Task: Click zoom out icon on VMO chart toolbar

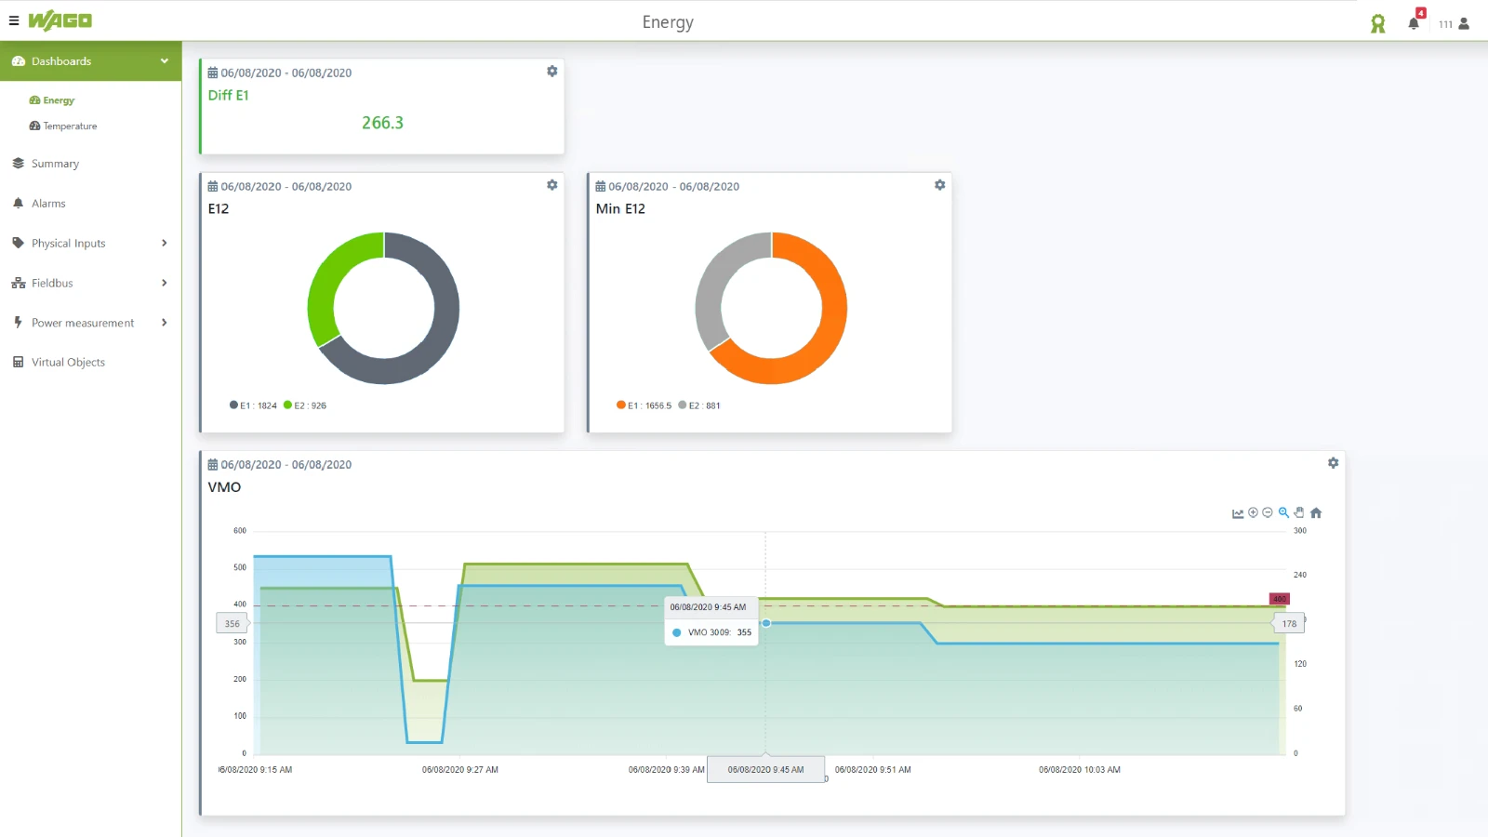Action: [1267, 512]
